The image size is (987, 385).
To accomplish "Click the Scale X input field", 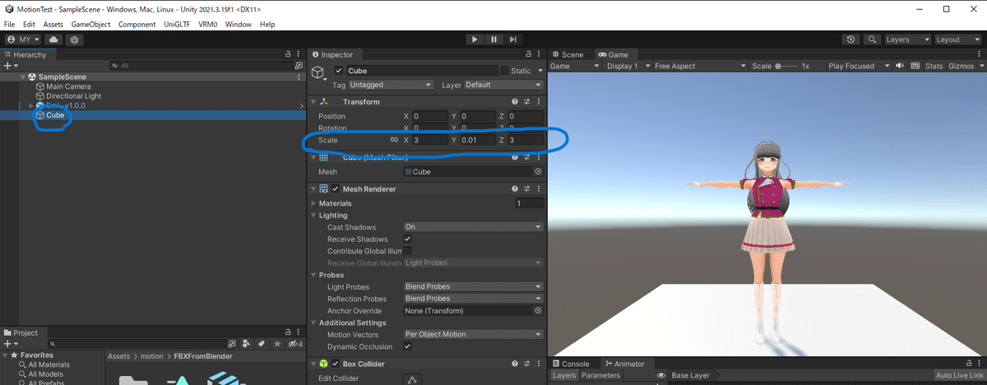I will (x=430, y=141).
